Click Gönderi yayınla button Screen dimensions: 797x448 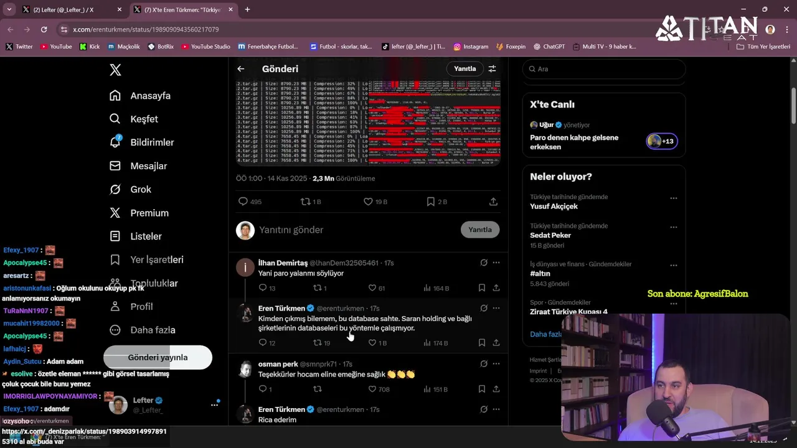coord(158,357)
